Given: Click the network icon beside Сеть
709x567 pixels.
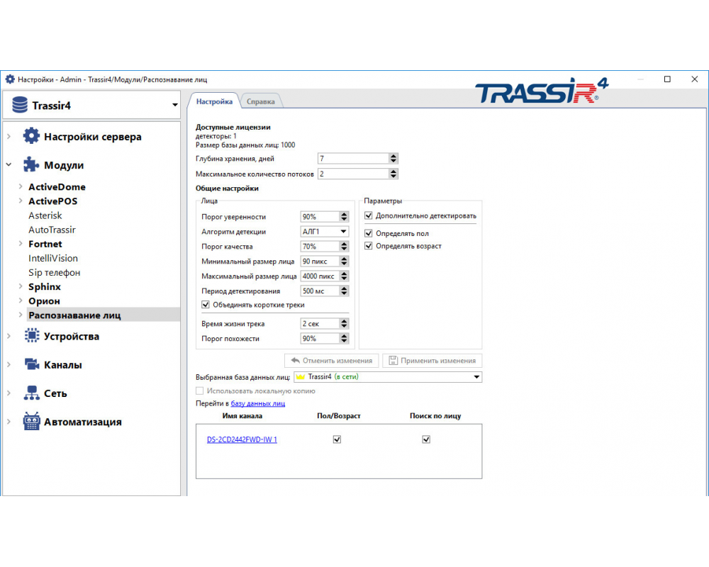Looking at the screenshot, I should click(x=32, y=393).
